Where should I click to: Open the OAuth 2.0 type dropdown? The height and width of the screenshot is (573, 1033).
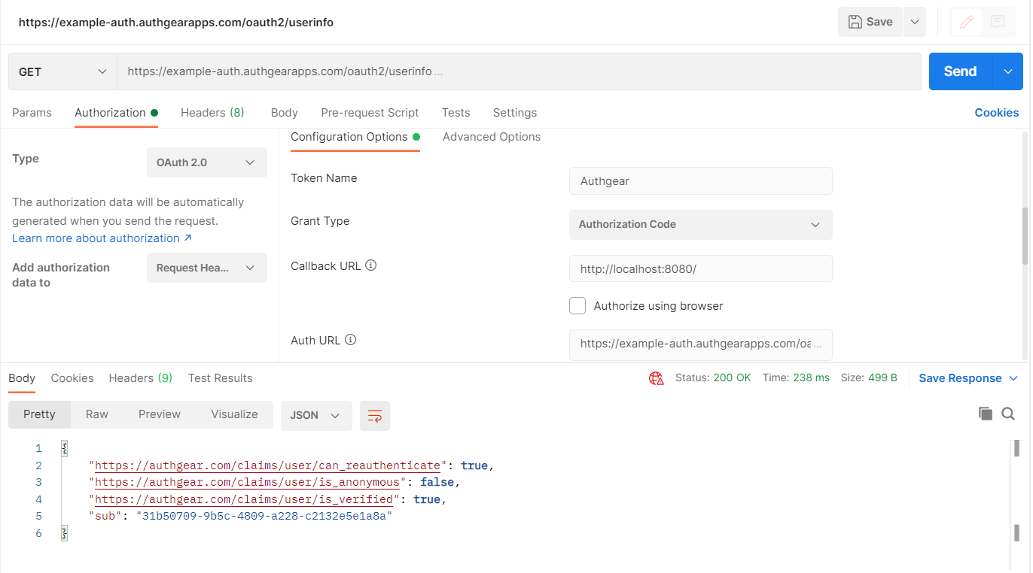pos(207,162)
